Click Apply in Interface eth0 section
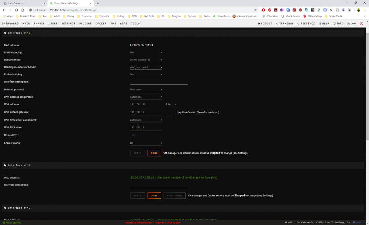Viewport: 369px width, 225px height. [x=137, y=153]
